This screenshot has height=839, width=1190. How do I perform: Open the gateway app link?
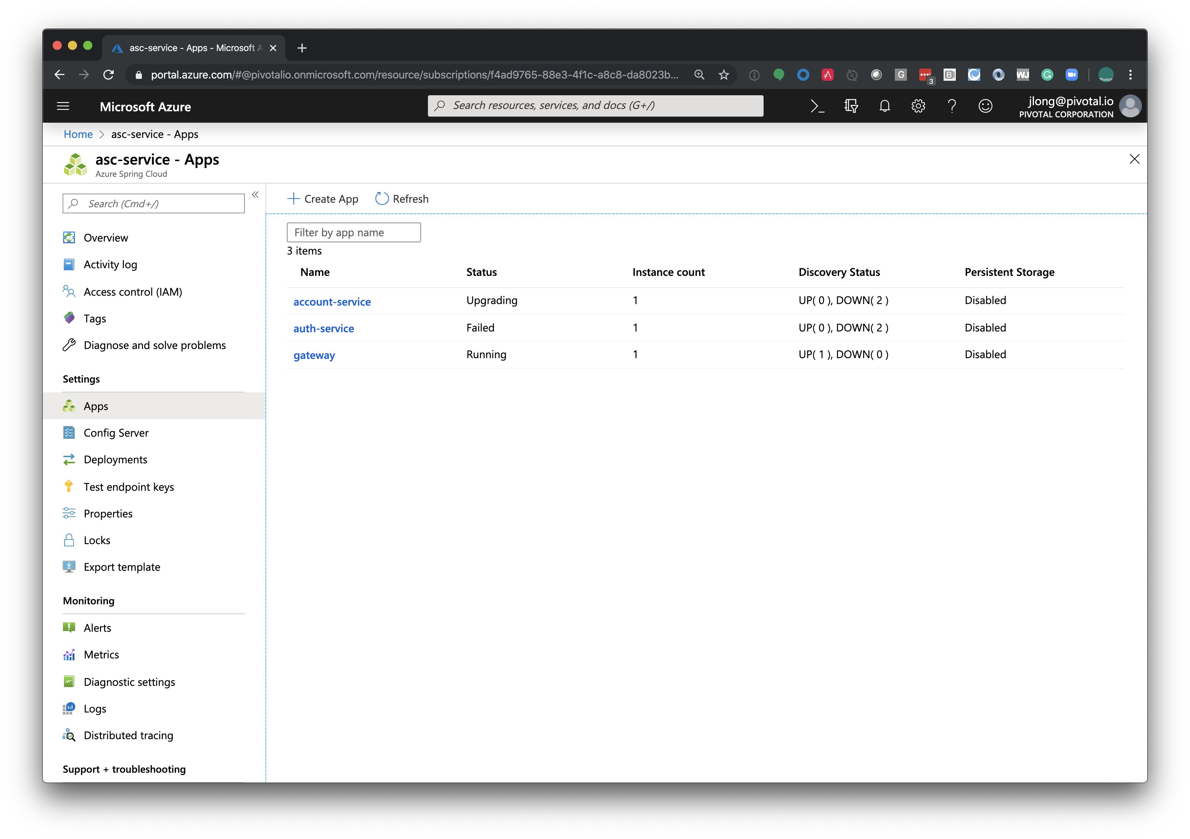[314, 355]
